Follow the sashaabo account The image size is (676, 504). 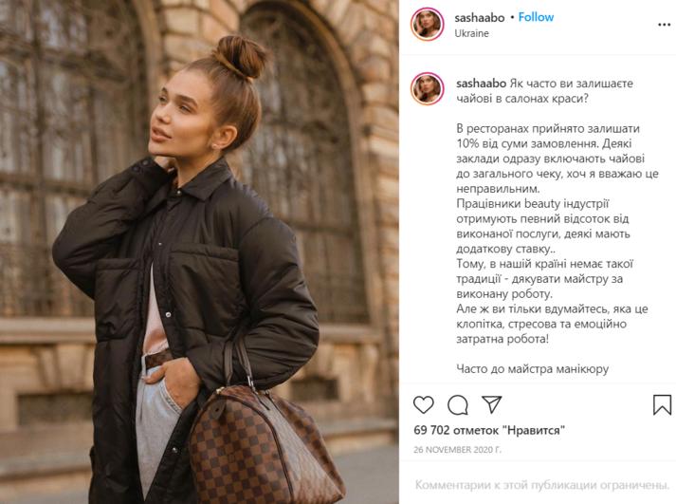click(536, 17)
